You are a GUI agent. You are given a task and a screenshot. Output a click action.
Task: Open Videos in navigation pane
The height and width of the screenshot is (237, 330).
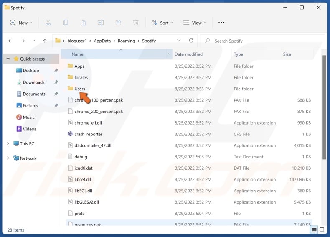(29, 129)
